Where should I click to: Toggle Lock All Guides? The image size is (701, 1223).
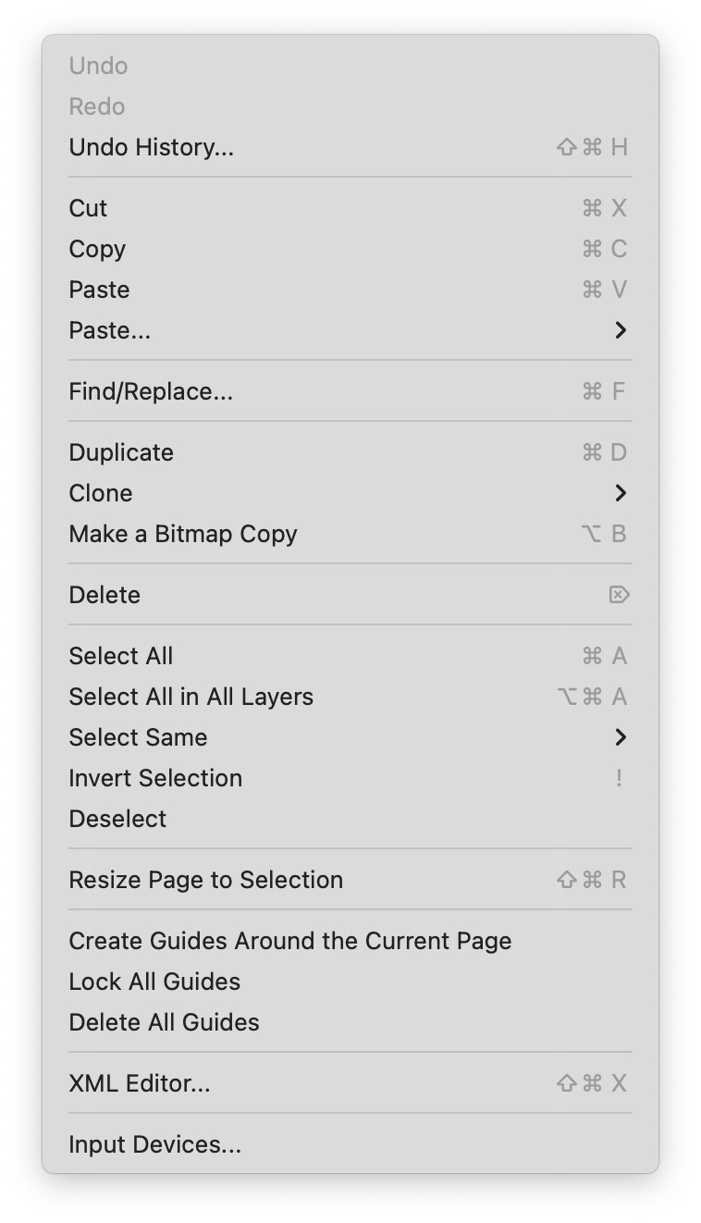350,982
